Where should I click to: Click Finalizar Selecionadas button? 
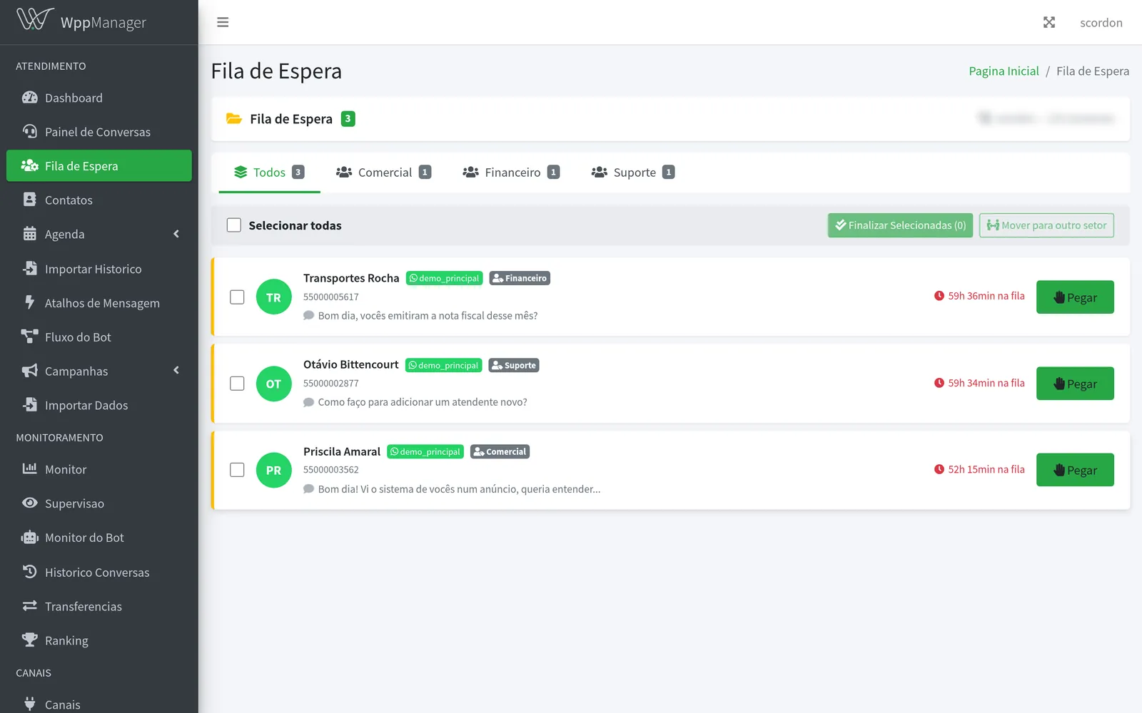(x=900, y=225)
